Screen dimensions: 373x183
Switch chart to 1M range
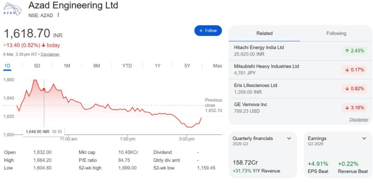click(x=67, y=66)
